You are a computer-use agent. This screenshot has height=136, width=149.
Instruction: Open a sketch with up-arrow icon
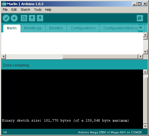(x=32, y=18)
